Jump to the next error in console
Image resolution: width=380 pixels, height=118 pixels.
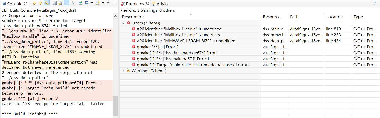tap(34, 3)
